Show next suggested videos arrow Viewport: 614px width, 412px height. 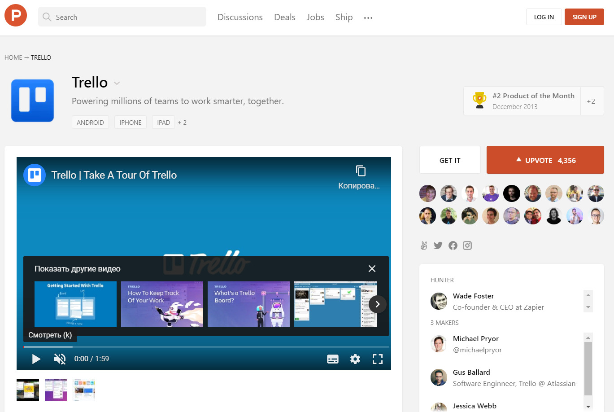[378, 304]
